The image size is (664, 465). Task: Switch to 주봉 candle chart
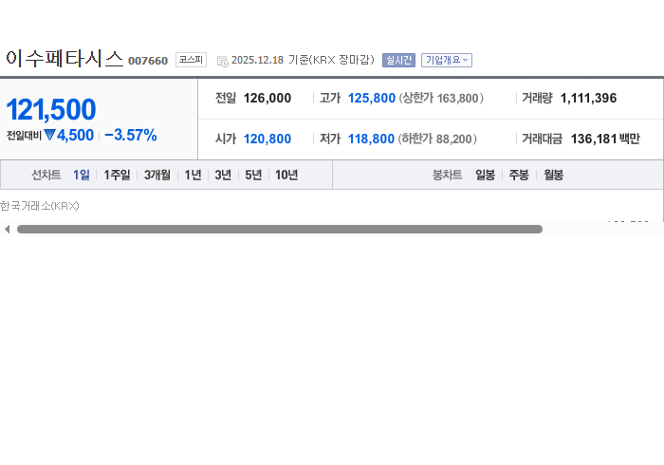(519, 175)
